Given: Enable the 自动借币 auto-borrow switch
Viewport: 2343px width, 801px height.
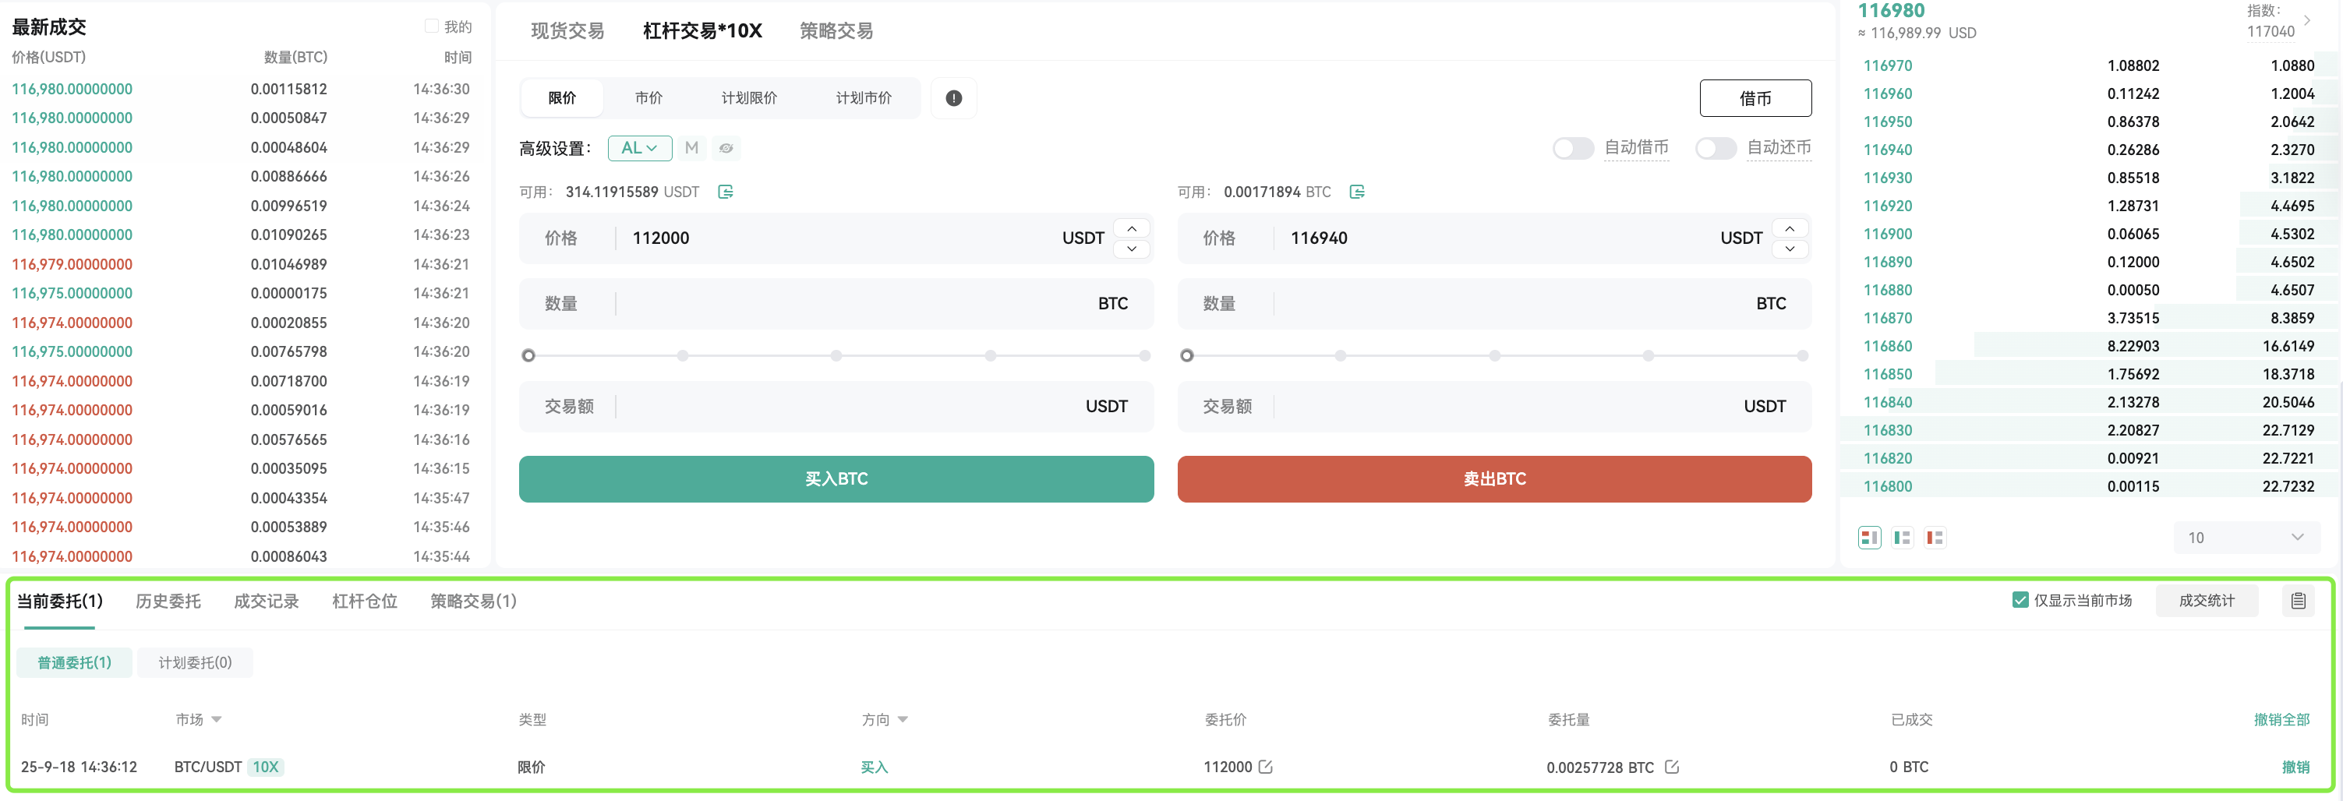Looking at the screenshot, I should [1573, 148].
